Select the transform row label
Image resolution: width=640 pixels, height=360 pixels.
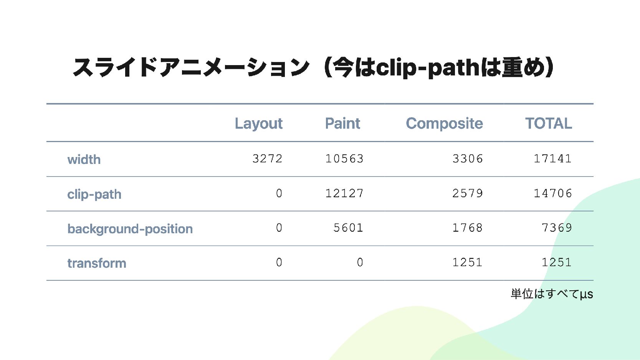tap(97, 263)
